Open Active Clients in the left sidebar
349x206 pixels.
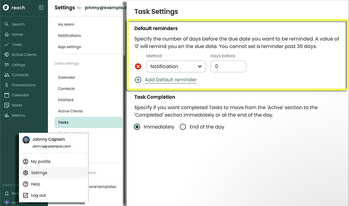pos(24,55)
